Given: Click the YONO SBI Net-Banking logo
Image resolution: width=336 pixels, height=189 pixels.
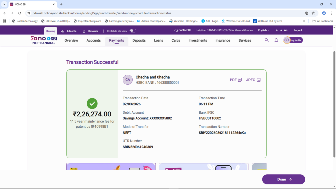Looking at the screenshot, I should click(44, 40).
